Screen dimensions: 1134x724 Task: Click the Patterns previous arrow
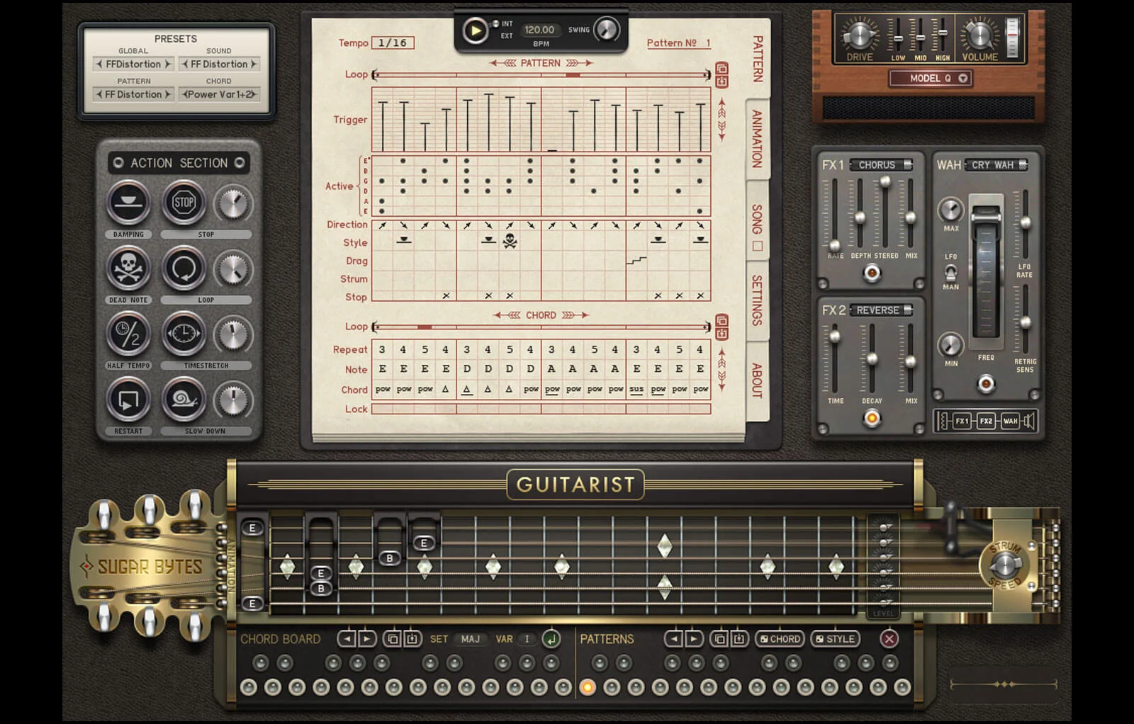[x=674, y=639]
